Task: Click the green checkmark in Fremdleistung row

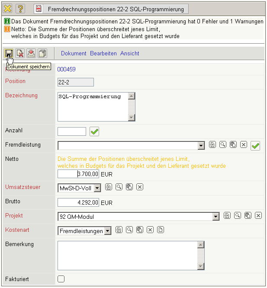Action: click(255, 146)
